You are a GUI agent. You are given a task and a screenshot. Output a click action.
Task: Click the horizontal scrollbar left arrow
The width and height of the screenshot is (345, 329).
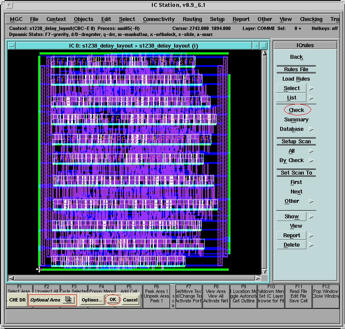[11, 278]
